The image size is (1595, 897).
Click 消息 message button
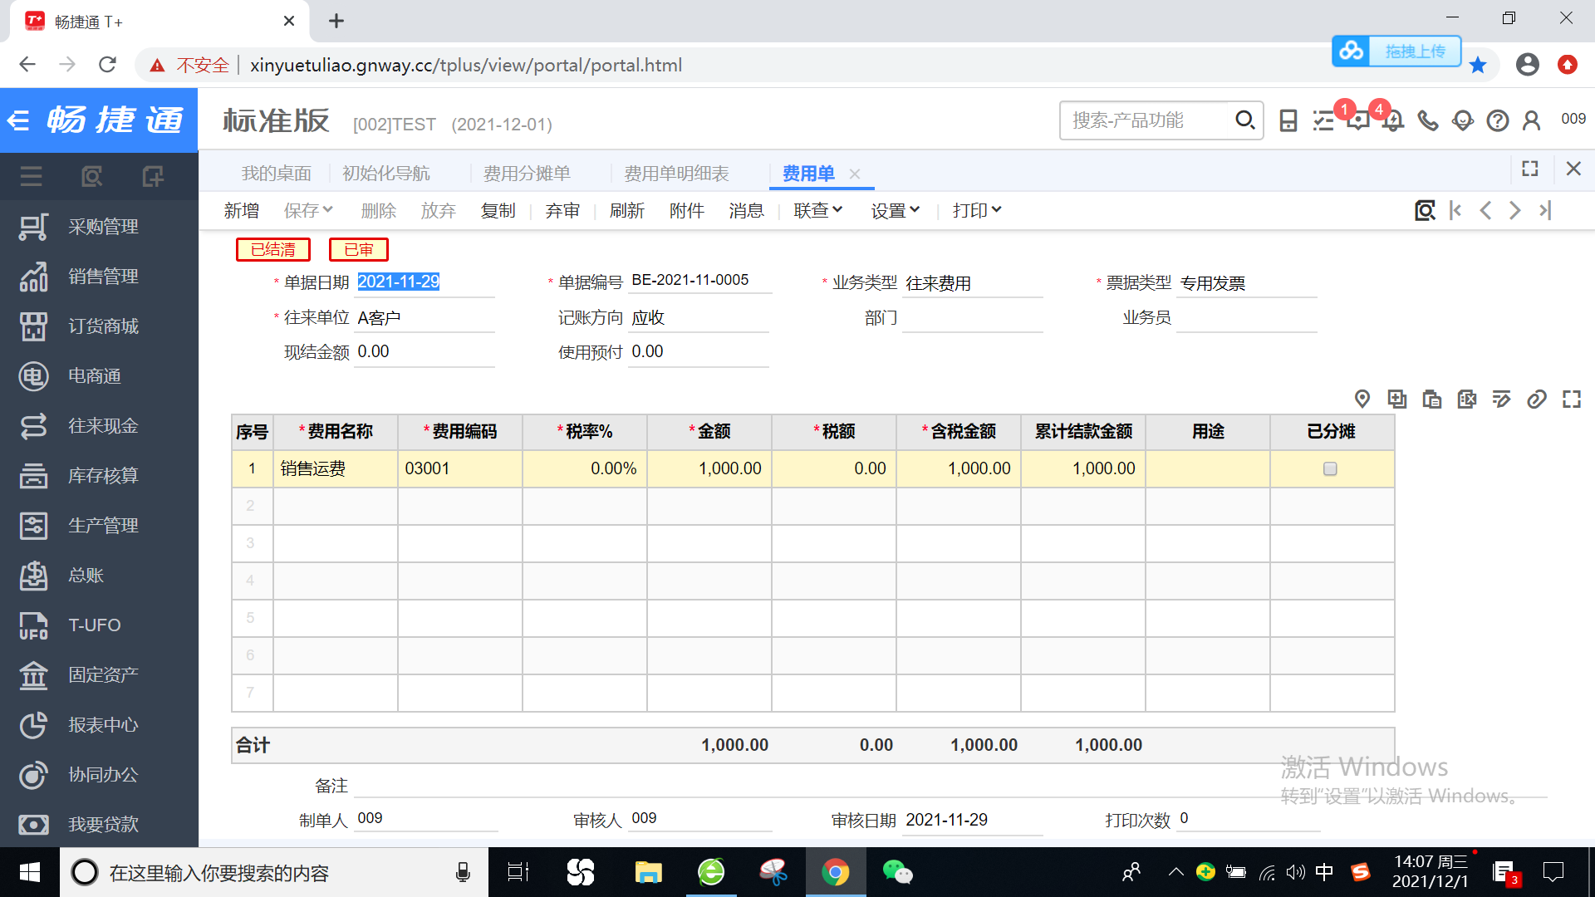[x=747, y=211]
